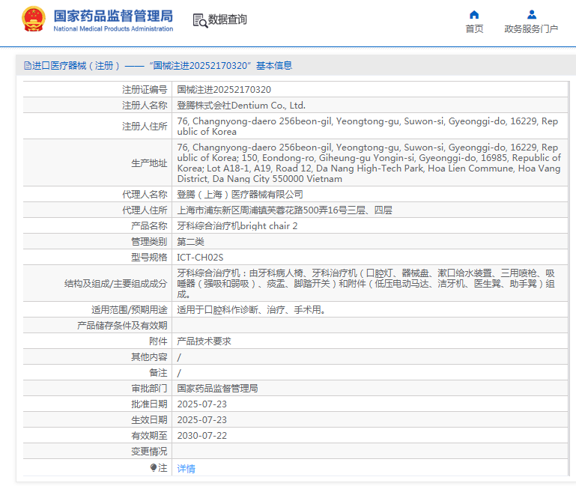
Task: Click the model value ICT-CH02S
Action: pyautogui.click(x=200, y=257)
